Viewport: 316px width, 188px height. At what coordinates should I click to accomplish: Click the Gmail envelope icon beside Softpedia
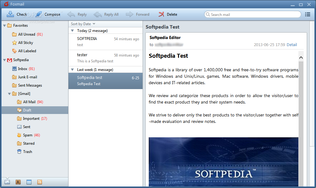tap(10, 60)
